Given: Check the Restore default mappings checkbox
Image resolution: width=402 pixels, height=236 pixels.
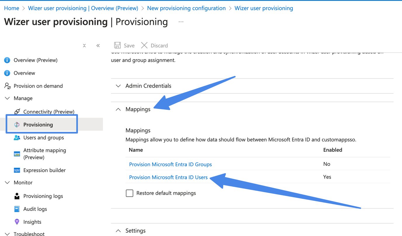Looking at the screenshot, I should (129, 193).
